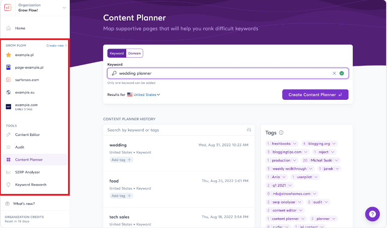The image size is (387, 228).
Task: Click the gift icon for What's new
Action: [8, 204]
